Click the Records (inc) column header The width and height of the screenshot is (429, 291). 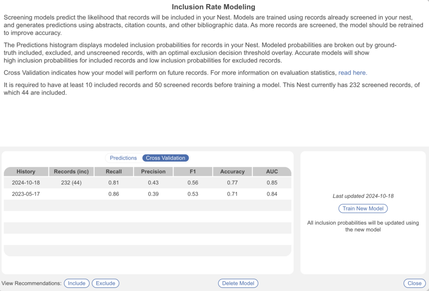coord(71,171)
